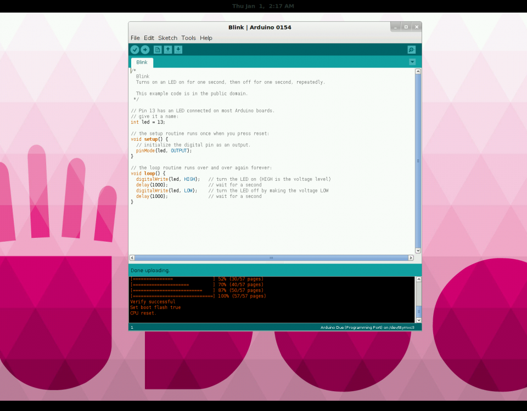Click the Arduino Due board status text
527x411 pixels.
click(x=367, y=328)
